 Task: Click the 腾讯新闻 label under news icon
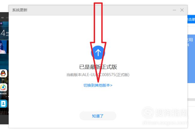point(3,94)
